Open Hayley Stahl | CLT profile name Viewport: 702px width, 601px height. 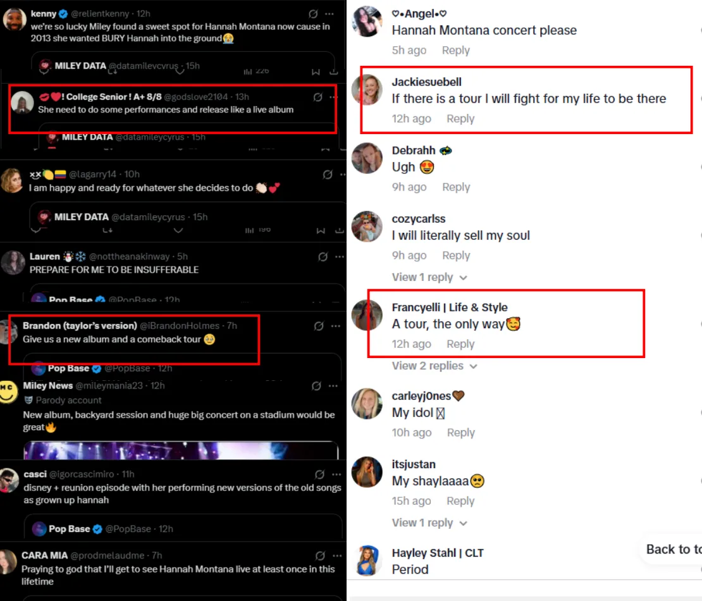click(438, 553)
